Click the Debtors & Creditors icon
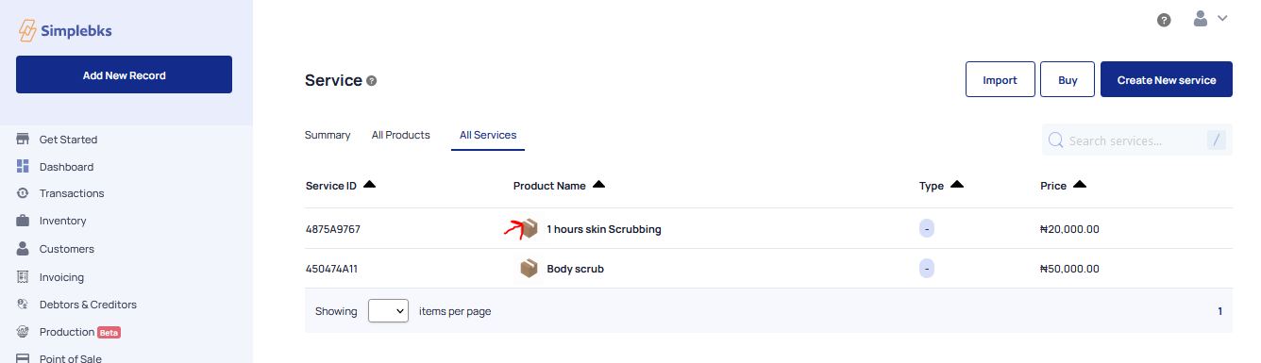The width and height of the screenshot is (1261, 363). [23, 305]
